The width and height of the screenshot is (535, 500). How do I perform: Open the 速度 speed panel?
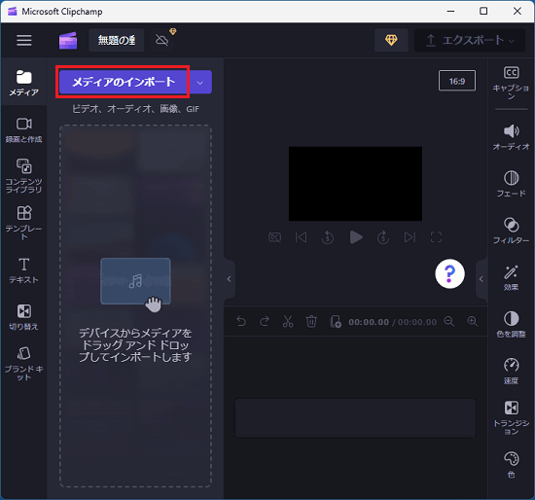511,372
